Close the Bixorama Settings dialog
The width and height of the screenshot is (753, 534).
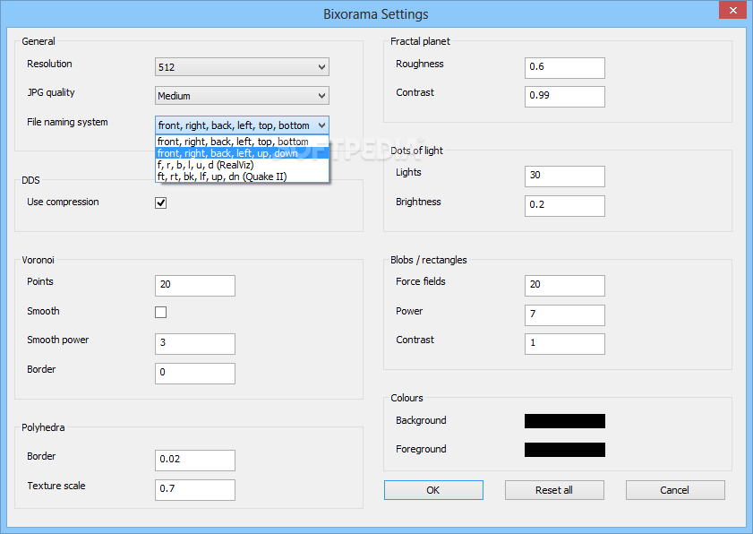point(732,10)
